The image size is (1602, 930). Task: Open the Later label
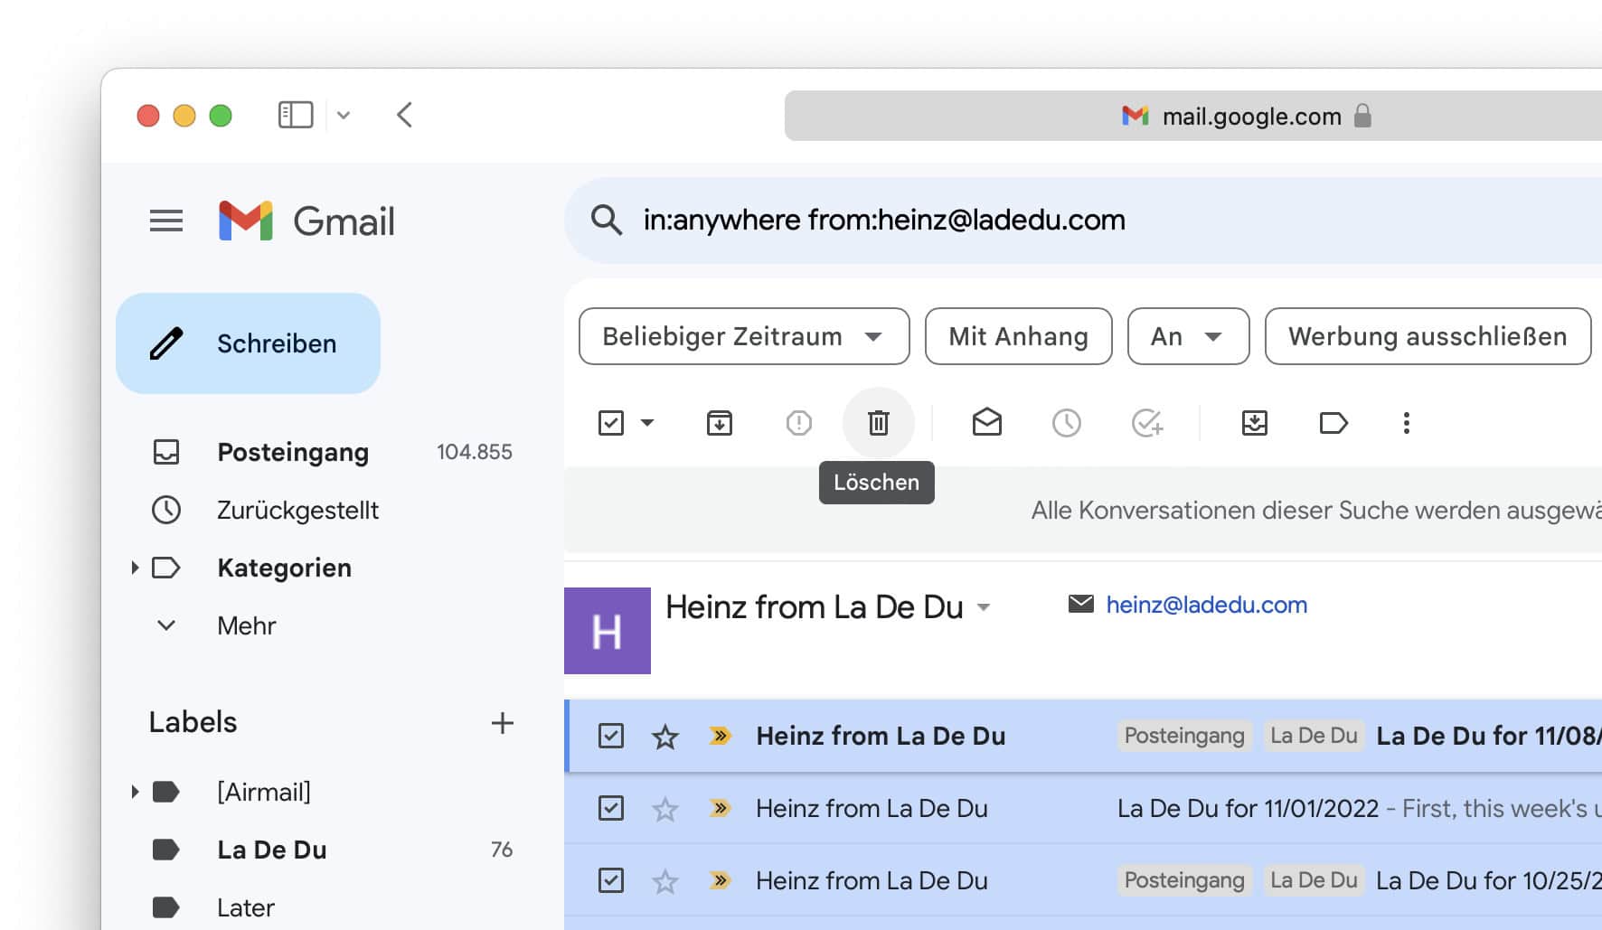[246, 907]
